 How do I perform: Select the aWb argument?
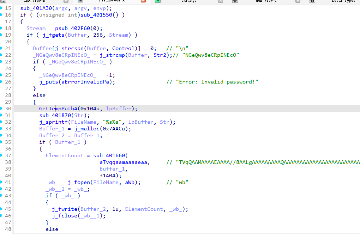(130, 183)
